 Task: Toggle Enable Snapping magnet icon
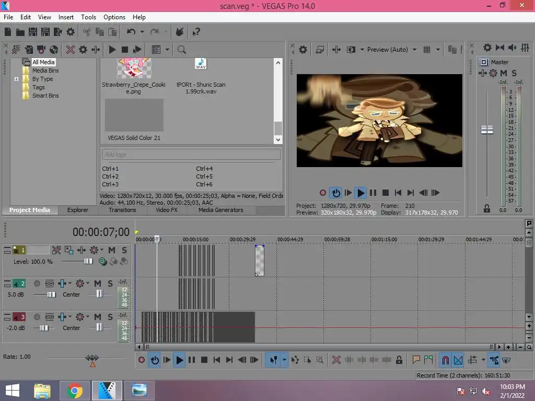click(445, 360)
